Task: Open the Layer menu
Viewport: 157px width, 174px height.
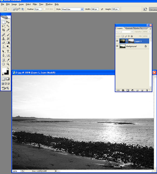Action: [x=21, y=4]
